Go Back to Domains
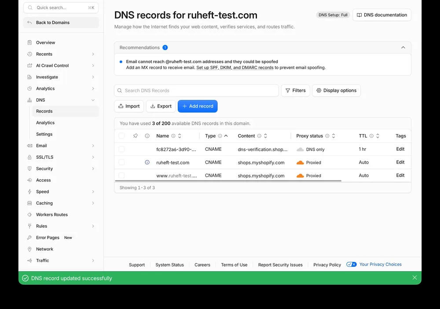The image size is (440, 309). [61, 23]
